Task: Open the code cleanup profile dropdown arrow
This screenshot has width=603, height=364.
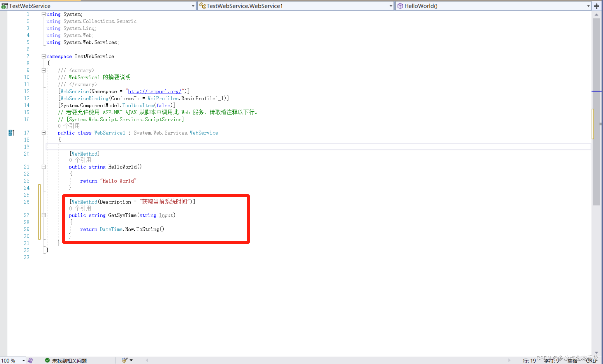Action: click(x=131, y=360)
